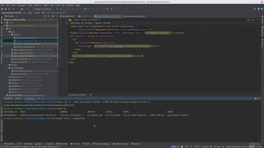
Task: Click the LF line separator in status bar
Action: [x=191, y=147]
